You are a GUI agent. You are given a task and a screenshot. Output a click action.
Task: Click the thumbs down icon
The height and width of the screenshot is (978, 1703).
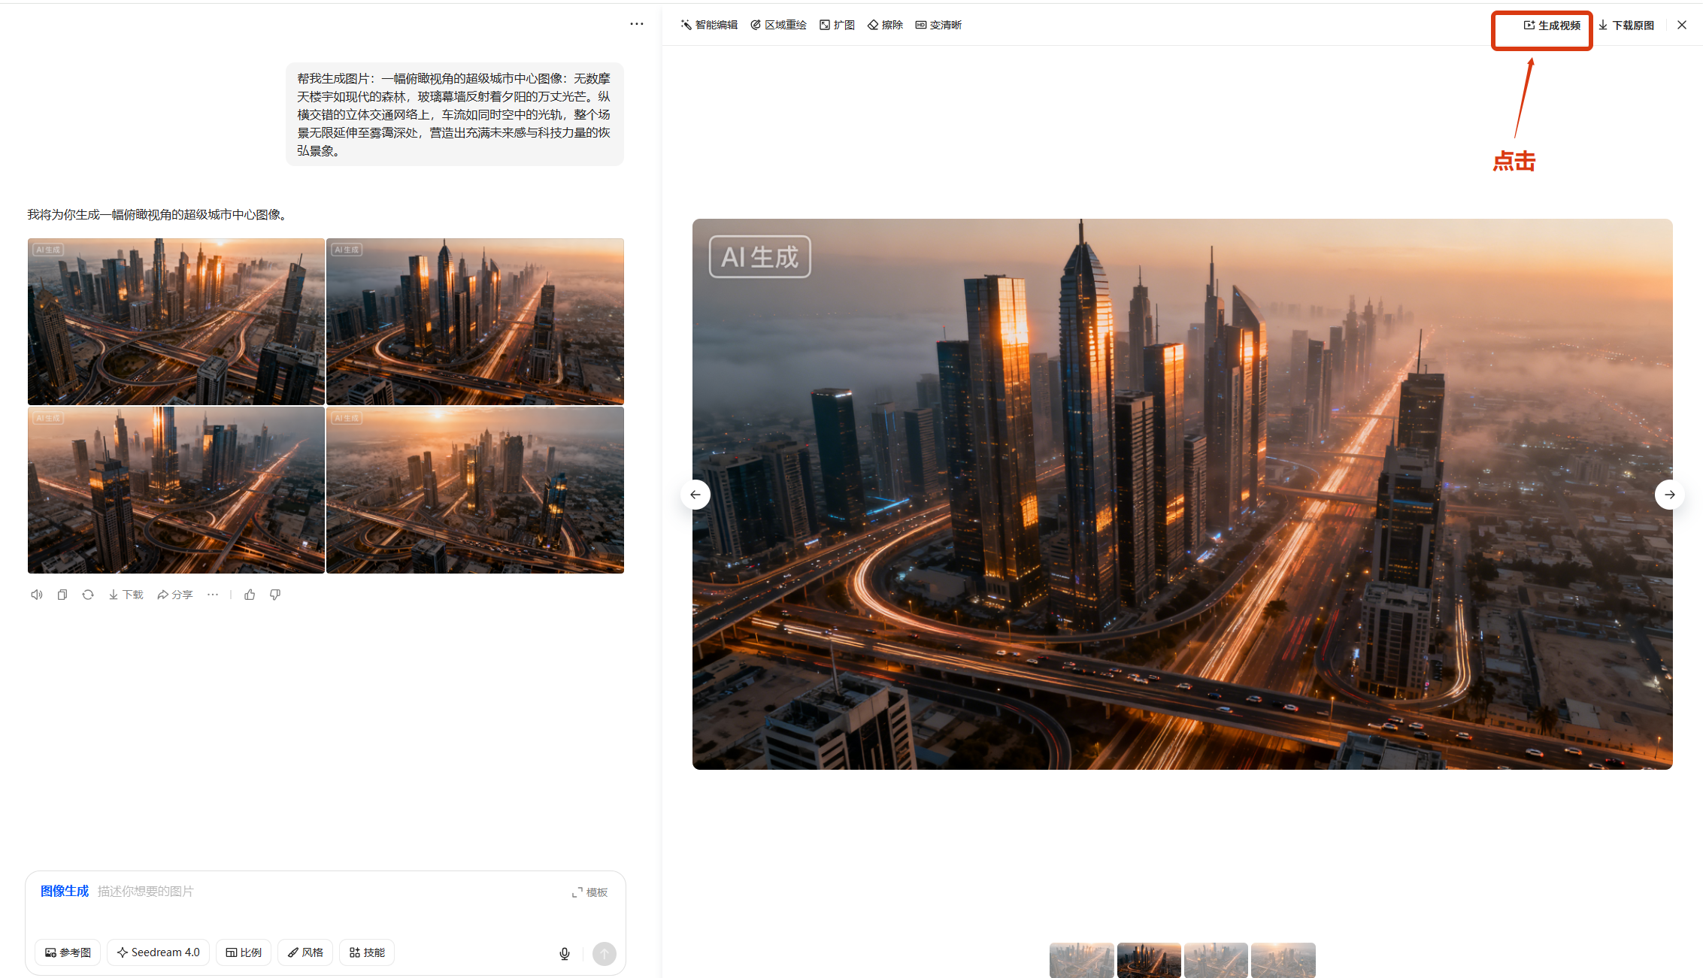[x=275, y=595]
